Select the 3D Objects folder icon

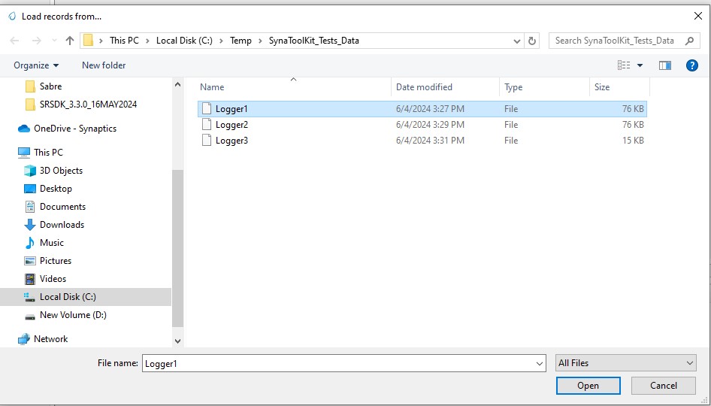(30, 171)
